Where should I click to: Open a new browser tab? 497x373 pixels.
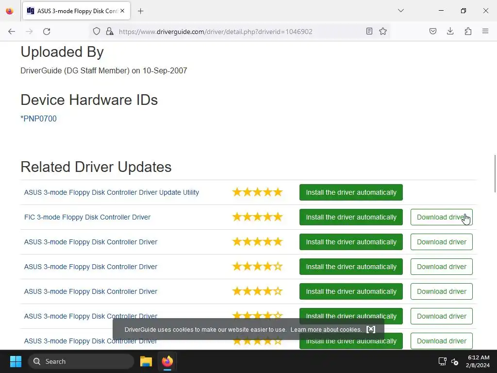140,11
